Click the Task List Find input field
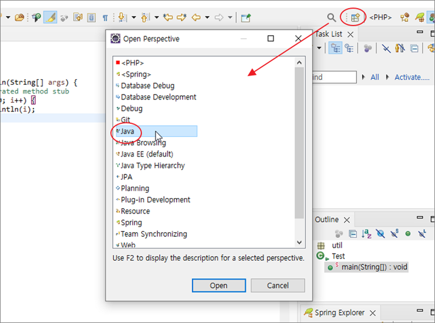 click(x=334, y=77)
